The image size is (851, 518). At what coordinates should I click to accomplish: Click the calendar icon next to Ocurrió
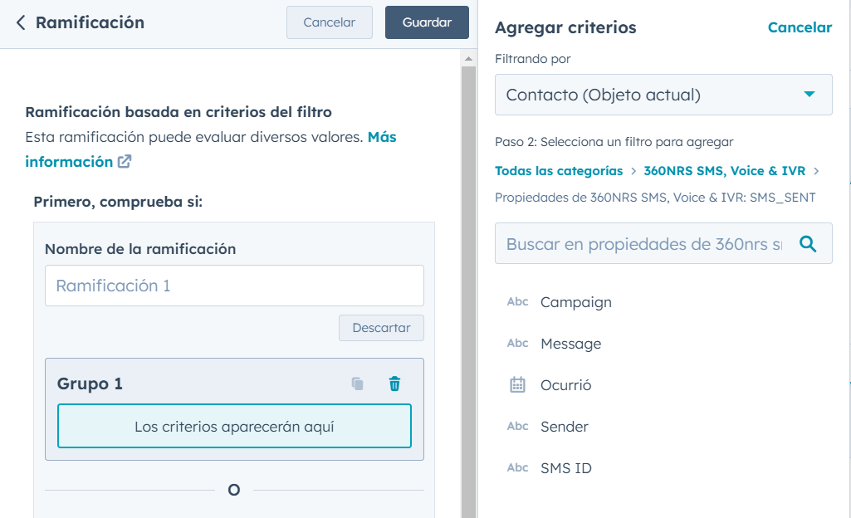coord(517,385)
